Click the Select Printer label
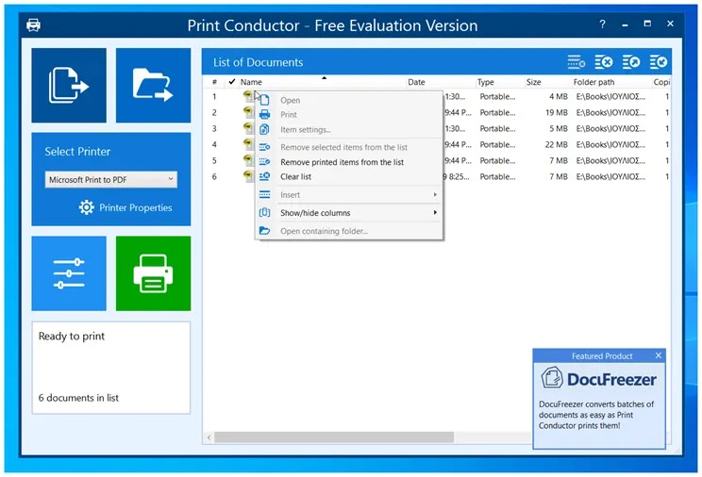Image resolution: width=702 pixels, height=477 pixels. (77, 151)
